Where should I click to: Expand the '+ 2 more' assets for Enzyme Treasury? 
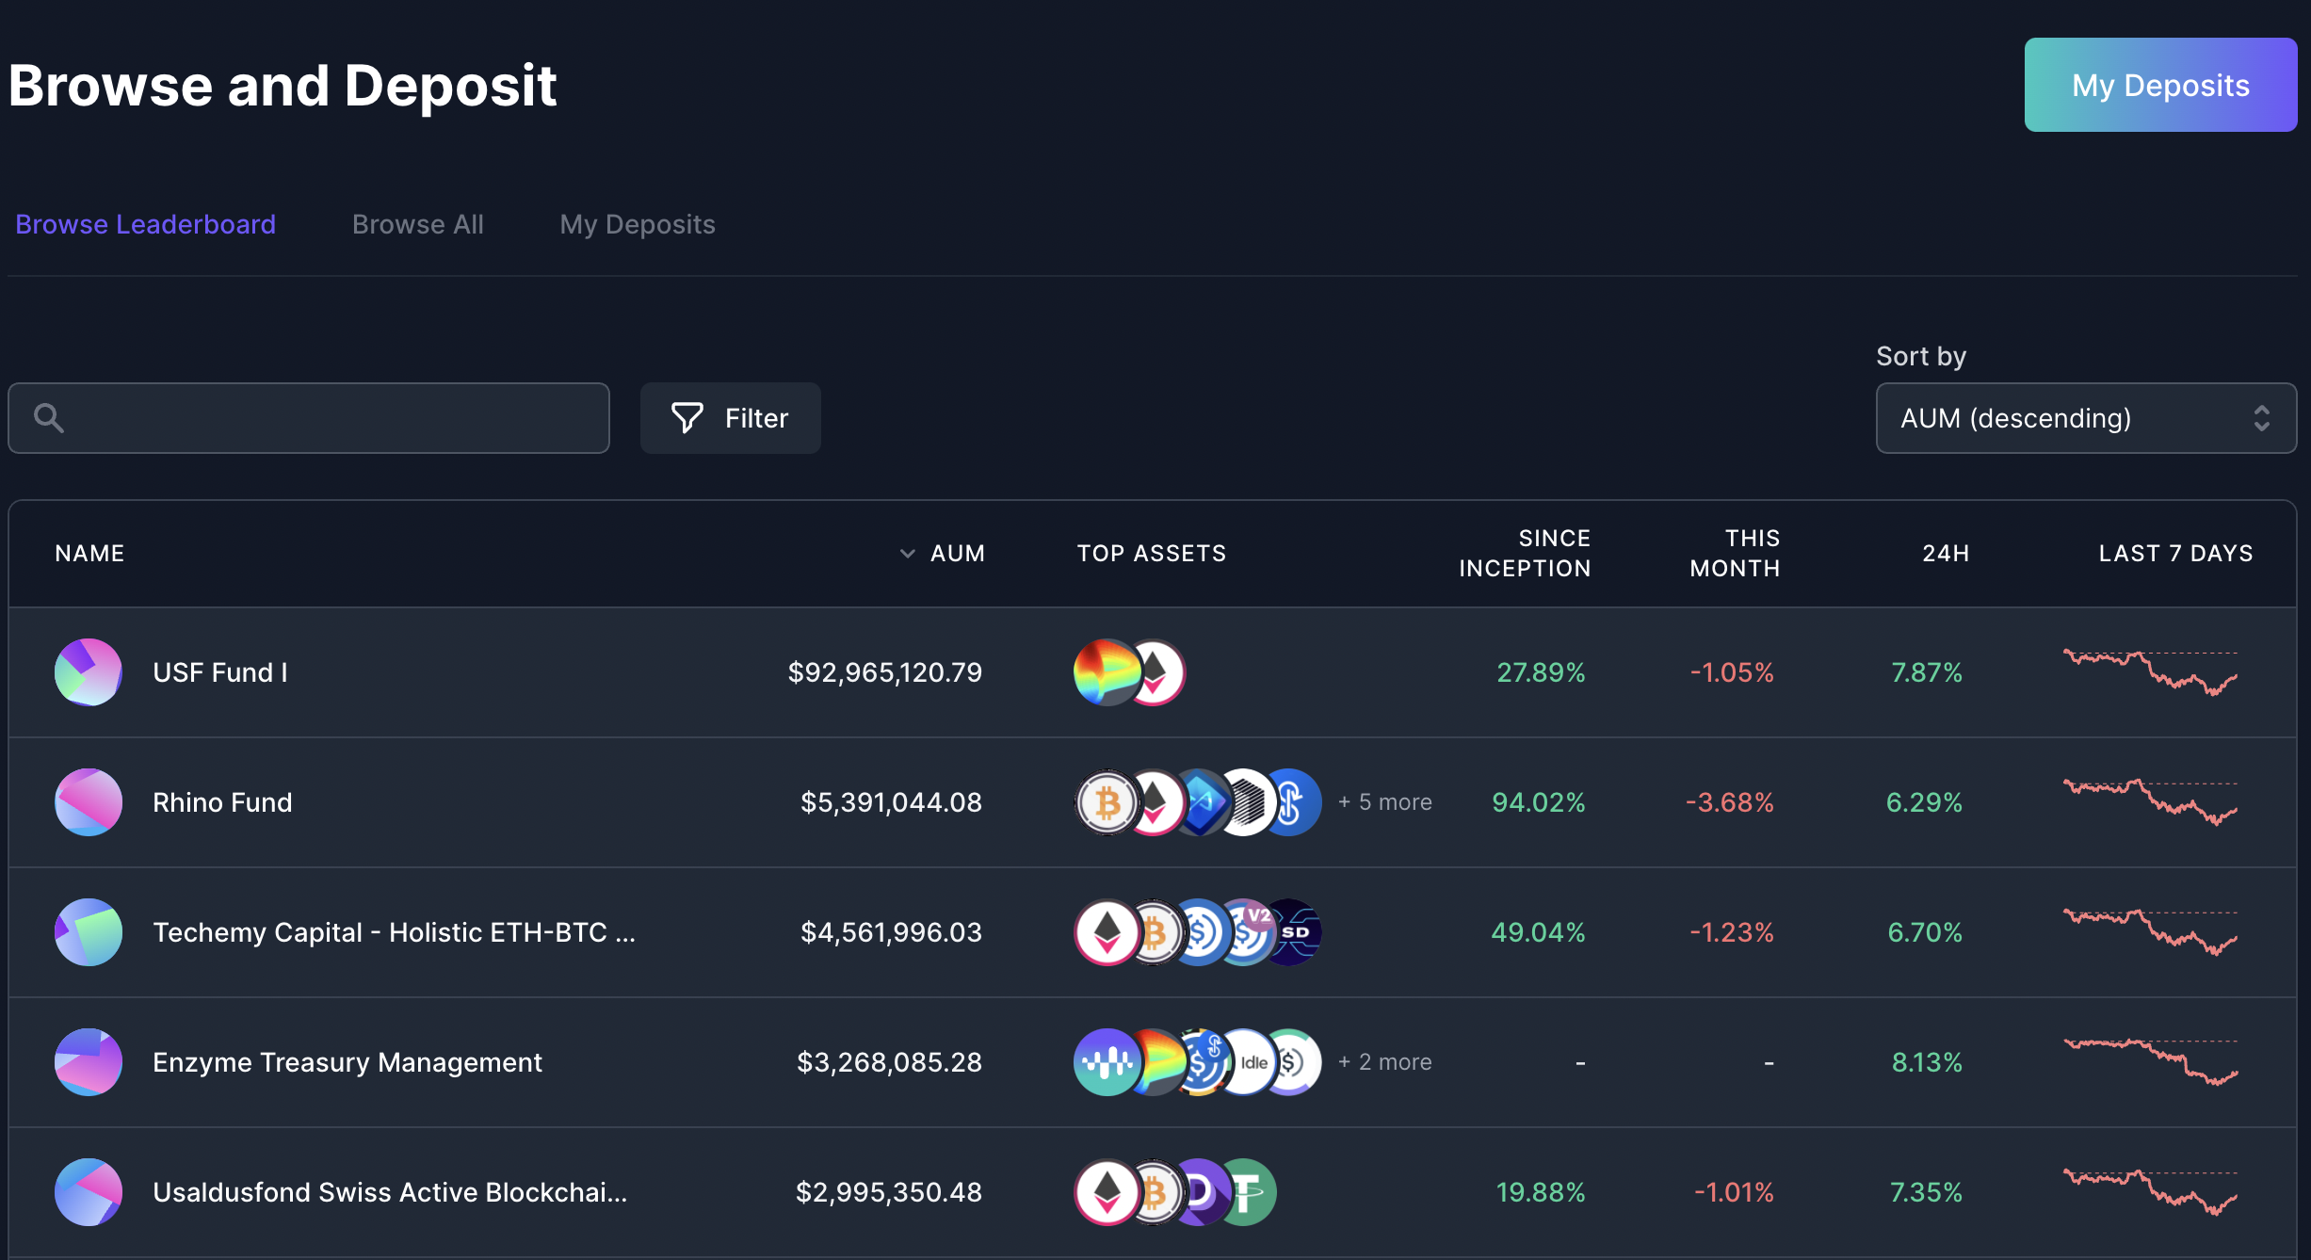click(1385, 1061)
